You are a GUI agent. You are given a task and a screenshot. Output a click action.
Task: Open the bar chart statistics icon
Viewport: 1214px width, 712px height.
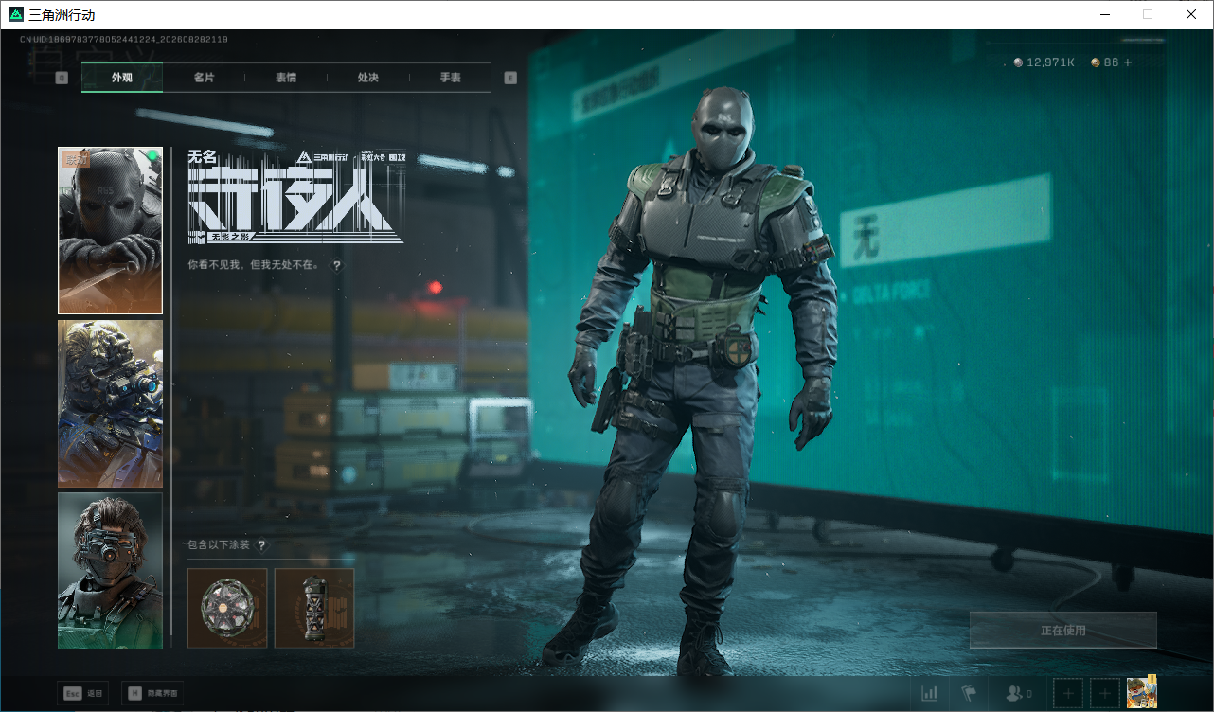click(929, 694)
